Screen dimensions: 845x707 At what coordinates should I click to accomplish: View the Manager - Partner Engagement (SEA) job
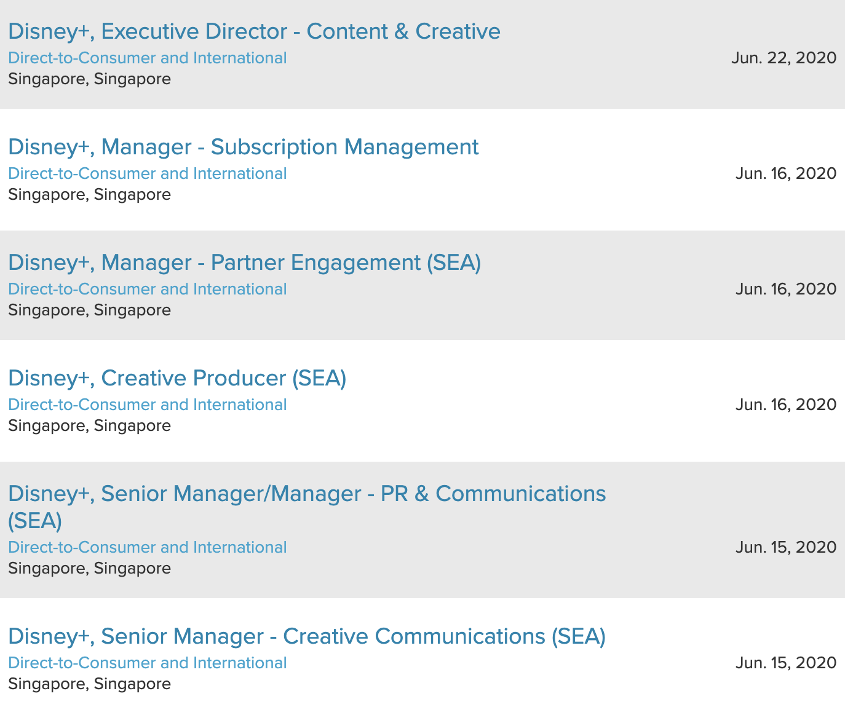[x=244, y=263]
